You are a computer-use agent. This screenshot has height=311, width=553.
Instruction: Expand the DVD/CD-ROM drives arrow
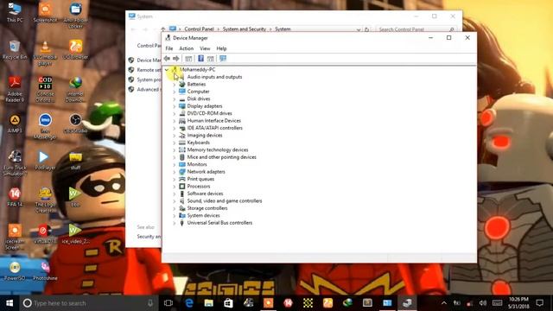click(174, 113)
